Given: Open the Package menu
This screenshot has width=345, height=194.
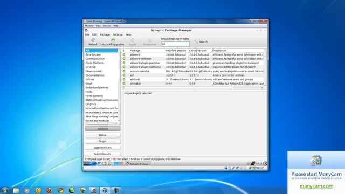Looking at the screenshot, I should 105,34.
